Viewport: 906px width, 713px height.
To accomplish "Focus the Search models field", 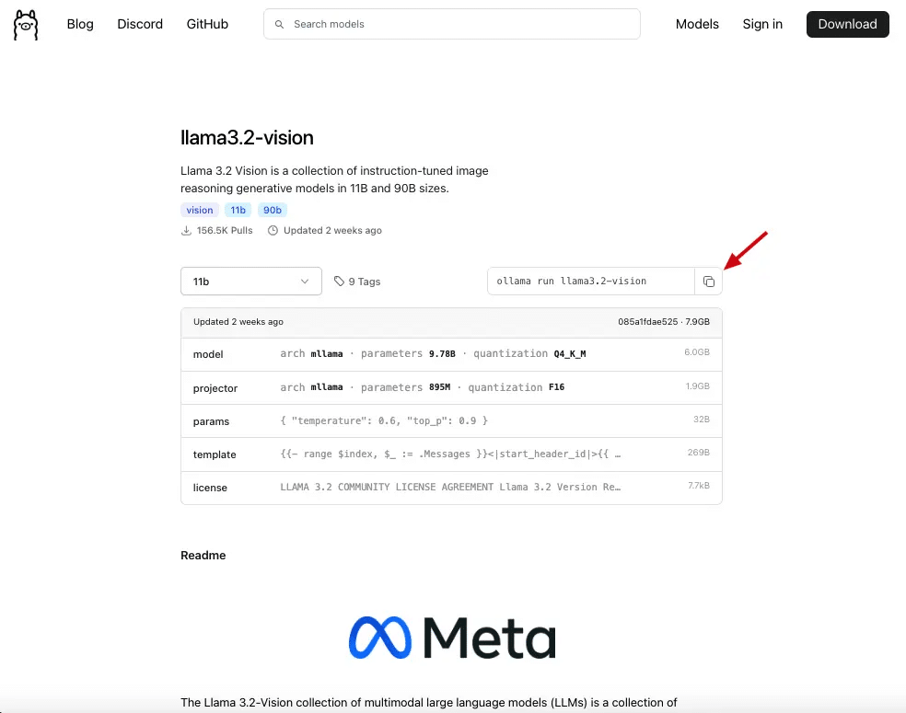I will [452, 24].
